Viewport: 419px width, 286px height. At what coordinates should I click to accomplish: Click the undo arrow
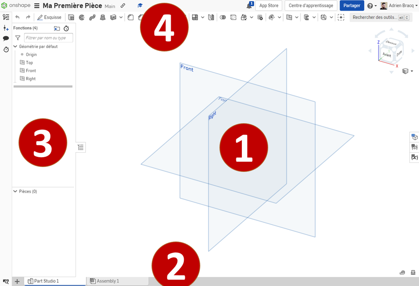[x=17, y=17]
